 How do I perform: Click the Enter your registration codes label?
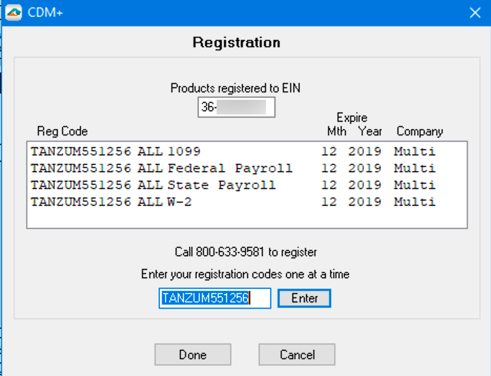245,274
